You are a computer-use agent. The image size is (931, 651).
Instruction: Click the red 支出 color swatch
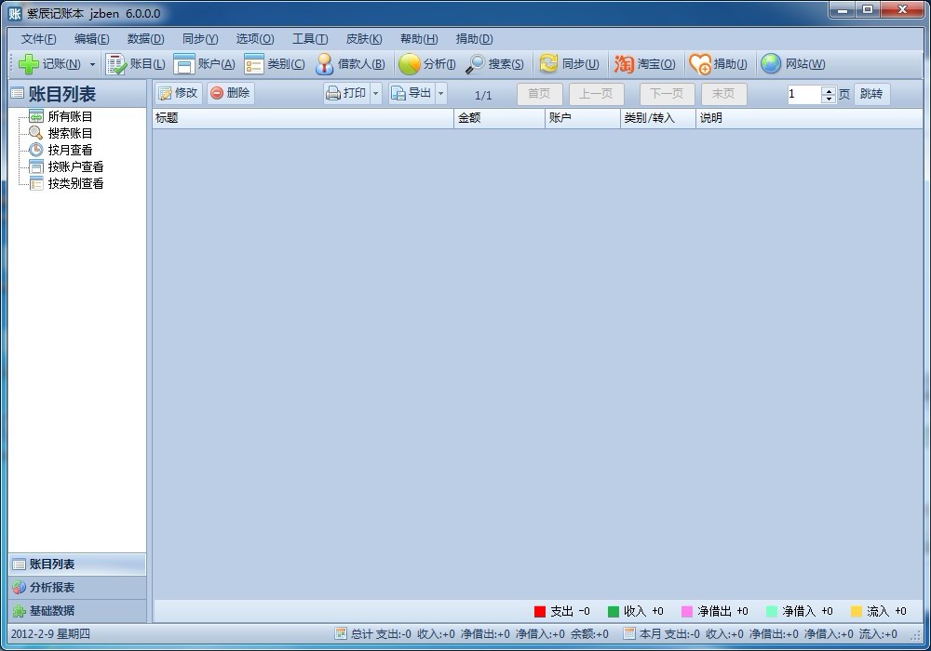539,612
